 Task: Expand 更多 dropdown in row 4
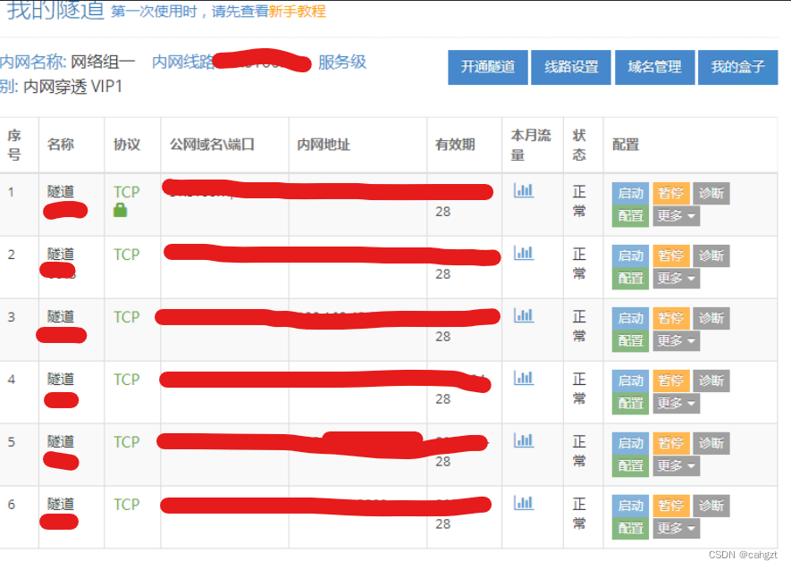point(676,403)
